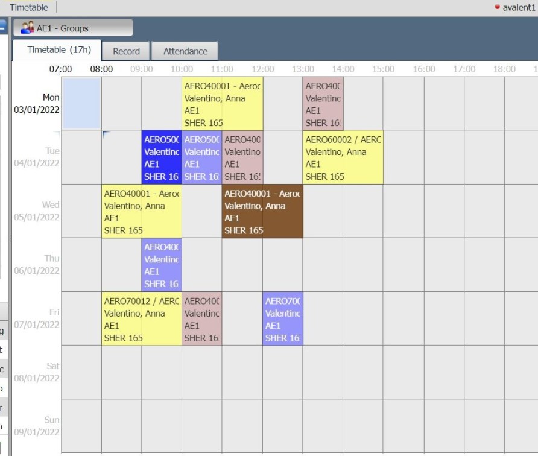Switch to the Attendance tab
Viewport: 538px width, 456px height.
click(x=185, y=51)
